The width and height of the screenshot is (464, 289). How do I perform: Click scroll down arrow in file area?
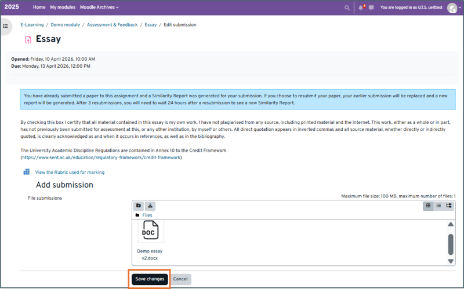pos(451,261)
